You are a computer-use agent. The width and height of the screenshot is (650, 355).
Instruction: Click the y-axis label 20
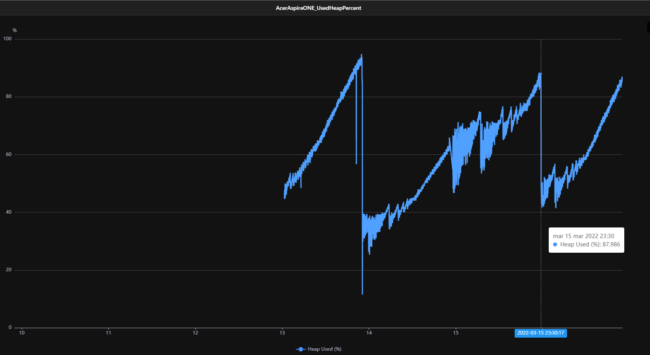pos(9,270)
